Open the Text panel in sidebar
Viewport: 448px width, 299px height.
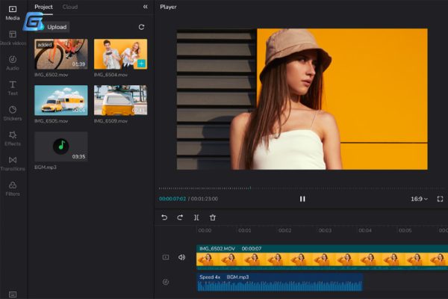click(x=13, y=88)
